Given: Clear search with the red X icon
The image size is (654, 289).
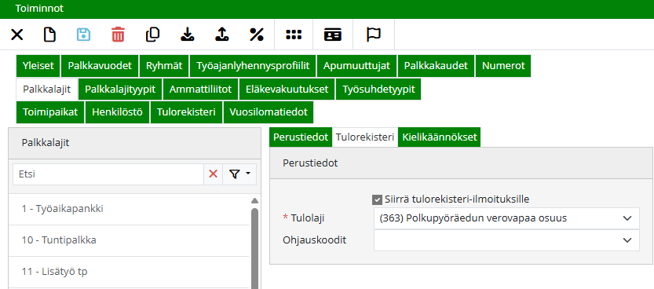Looking at the screenshot, I should pos(213,174).
